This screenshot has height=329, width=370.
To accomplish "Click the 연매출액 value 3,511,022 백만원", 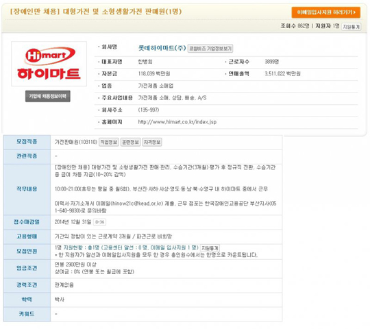I will click(282, 74).
